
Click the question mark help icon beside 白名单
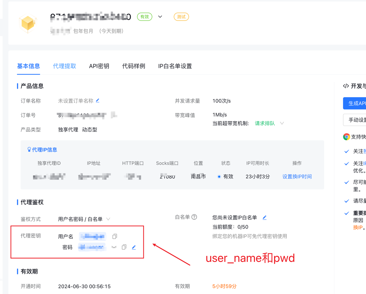click(194, 217)
